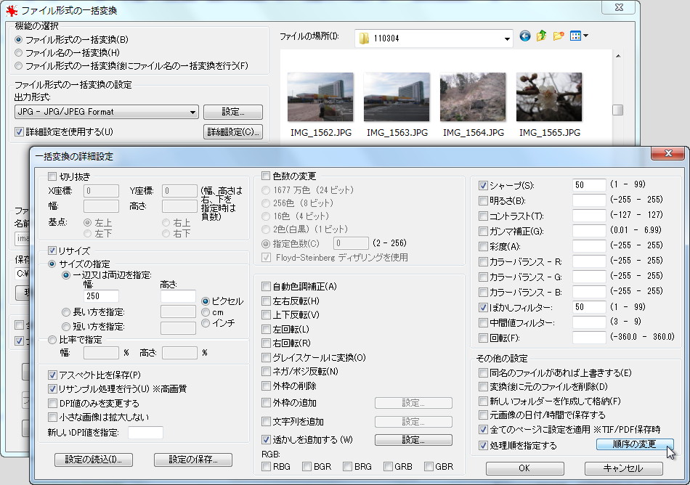The image size is (690, 485).
Task: Click the OK button
Action: click(524, 469)
